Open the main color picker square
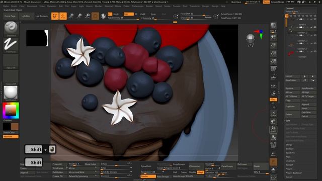322x181 pixels. [x=11, y=111]
